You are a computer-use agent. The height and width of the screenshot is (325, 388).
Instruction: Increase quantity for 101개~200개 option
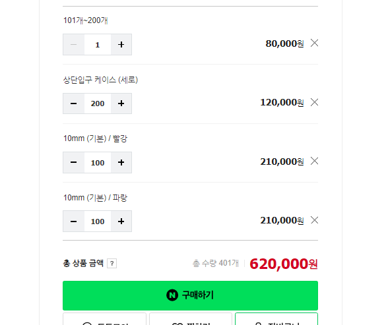click(121, 44)
